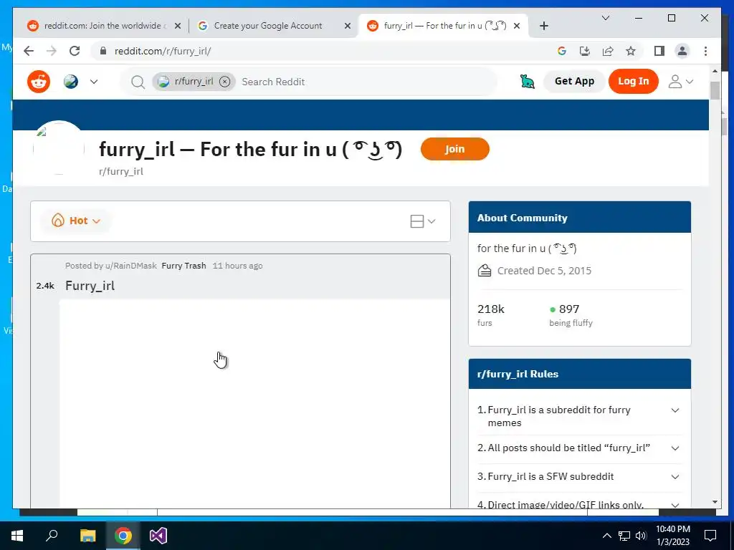Open a new browser tab with plus
This screenshot has width=734, height=550.
543,26
